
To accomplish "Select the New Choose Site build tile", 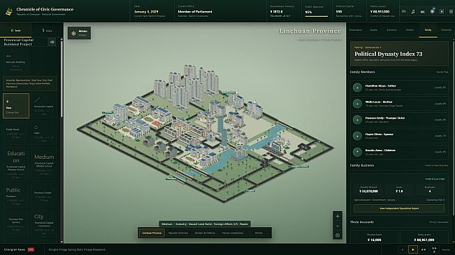I will click(x=16, y=106).
